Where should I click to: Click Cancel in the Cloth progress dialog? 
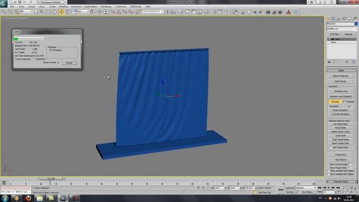point(69,63)
